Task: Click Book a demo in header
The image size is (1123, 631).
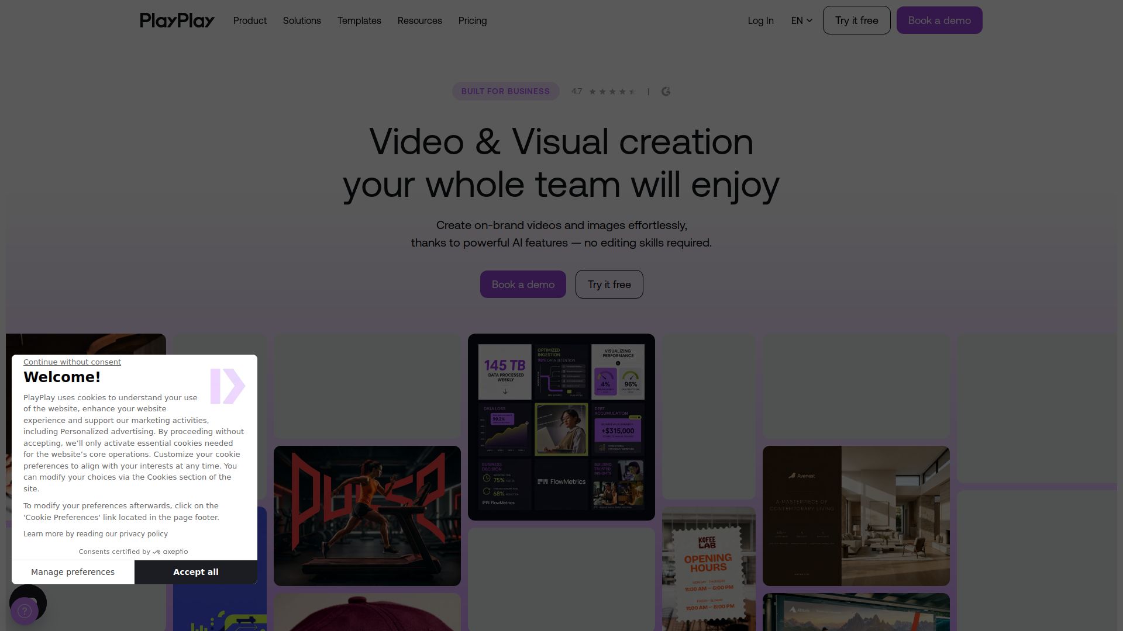Action: point(939,20)
